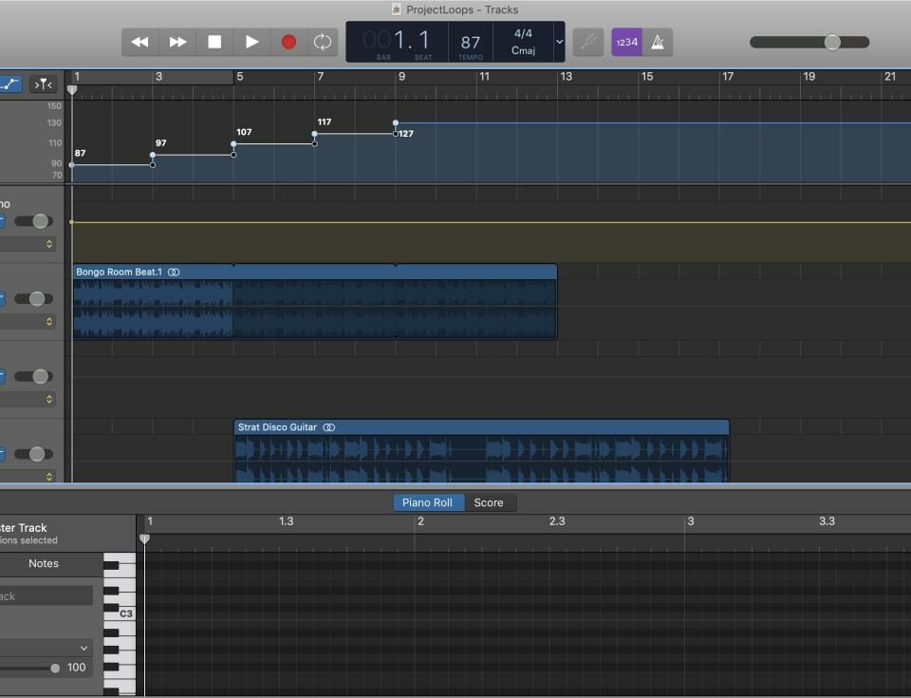911x698 pixels.
Task: Click the master volume slider knob
Action: (x=832, y=42)
